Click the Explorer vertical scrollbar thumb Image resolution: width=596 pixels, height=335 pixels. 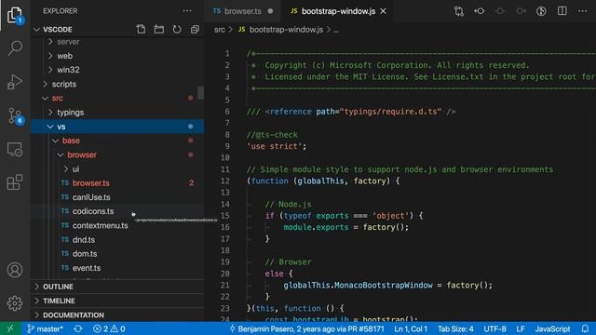pos(201,93)
